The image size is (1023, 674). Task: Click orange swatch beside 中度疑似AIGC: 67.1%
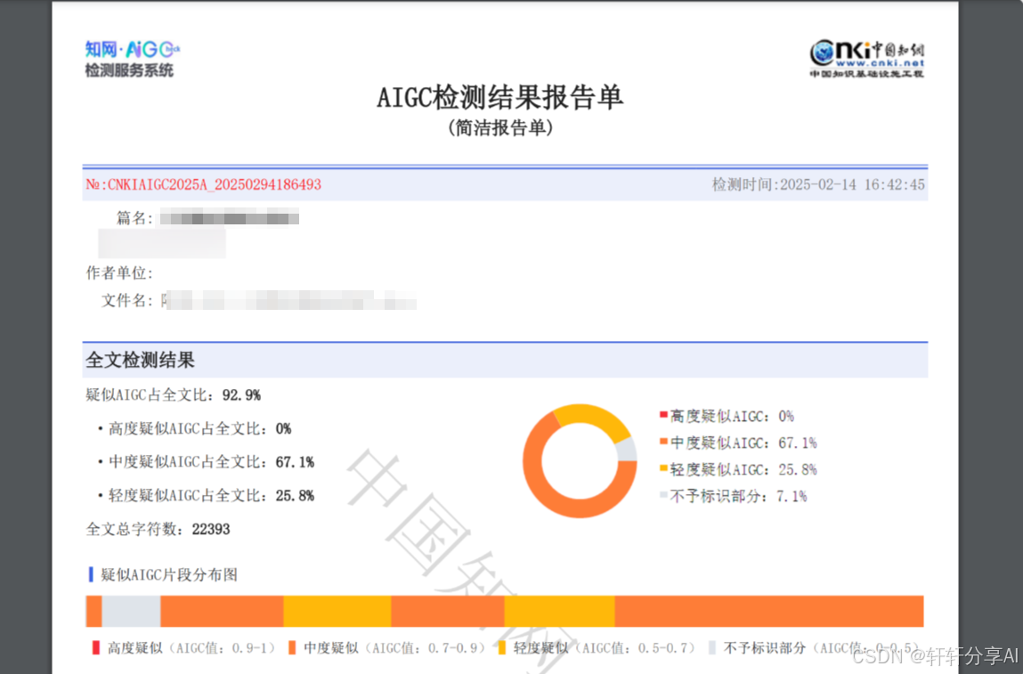tap(663, 442)
